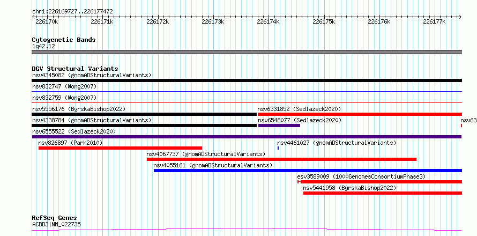Click the 226174k ruler tick label
Screen dimensions: 477x236
[268, 21]
